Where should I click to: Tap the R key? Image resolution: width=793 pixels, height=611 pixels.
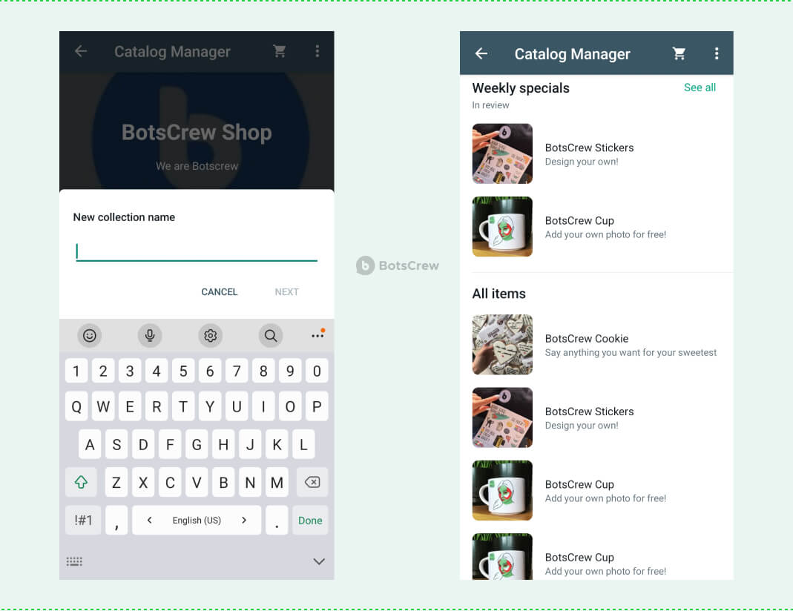point(157,406)
